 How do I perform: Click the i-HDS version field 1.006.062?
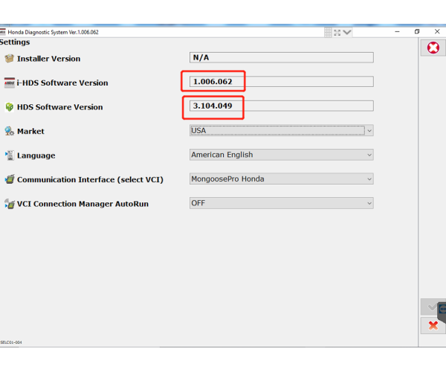point(281,82)
